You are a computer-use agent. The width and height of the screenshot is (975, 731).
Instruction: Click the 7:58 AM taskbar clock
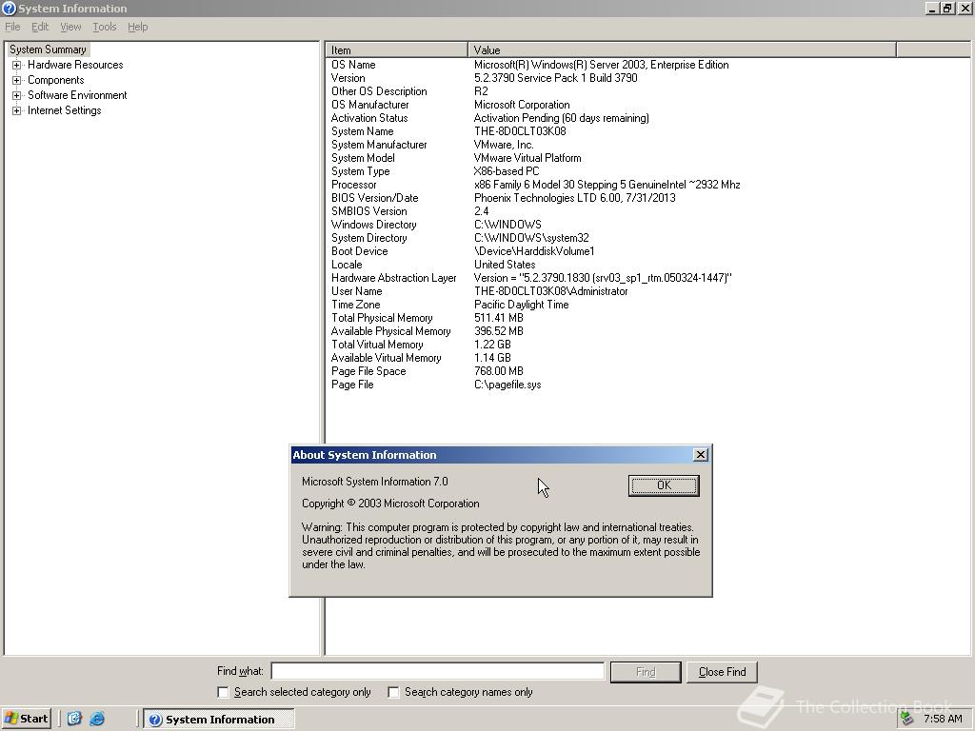click(x=943, y=720)
